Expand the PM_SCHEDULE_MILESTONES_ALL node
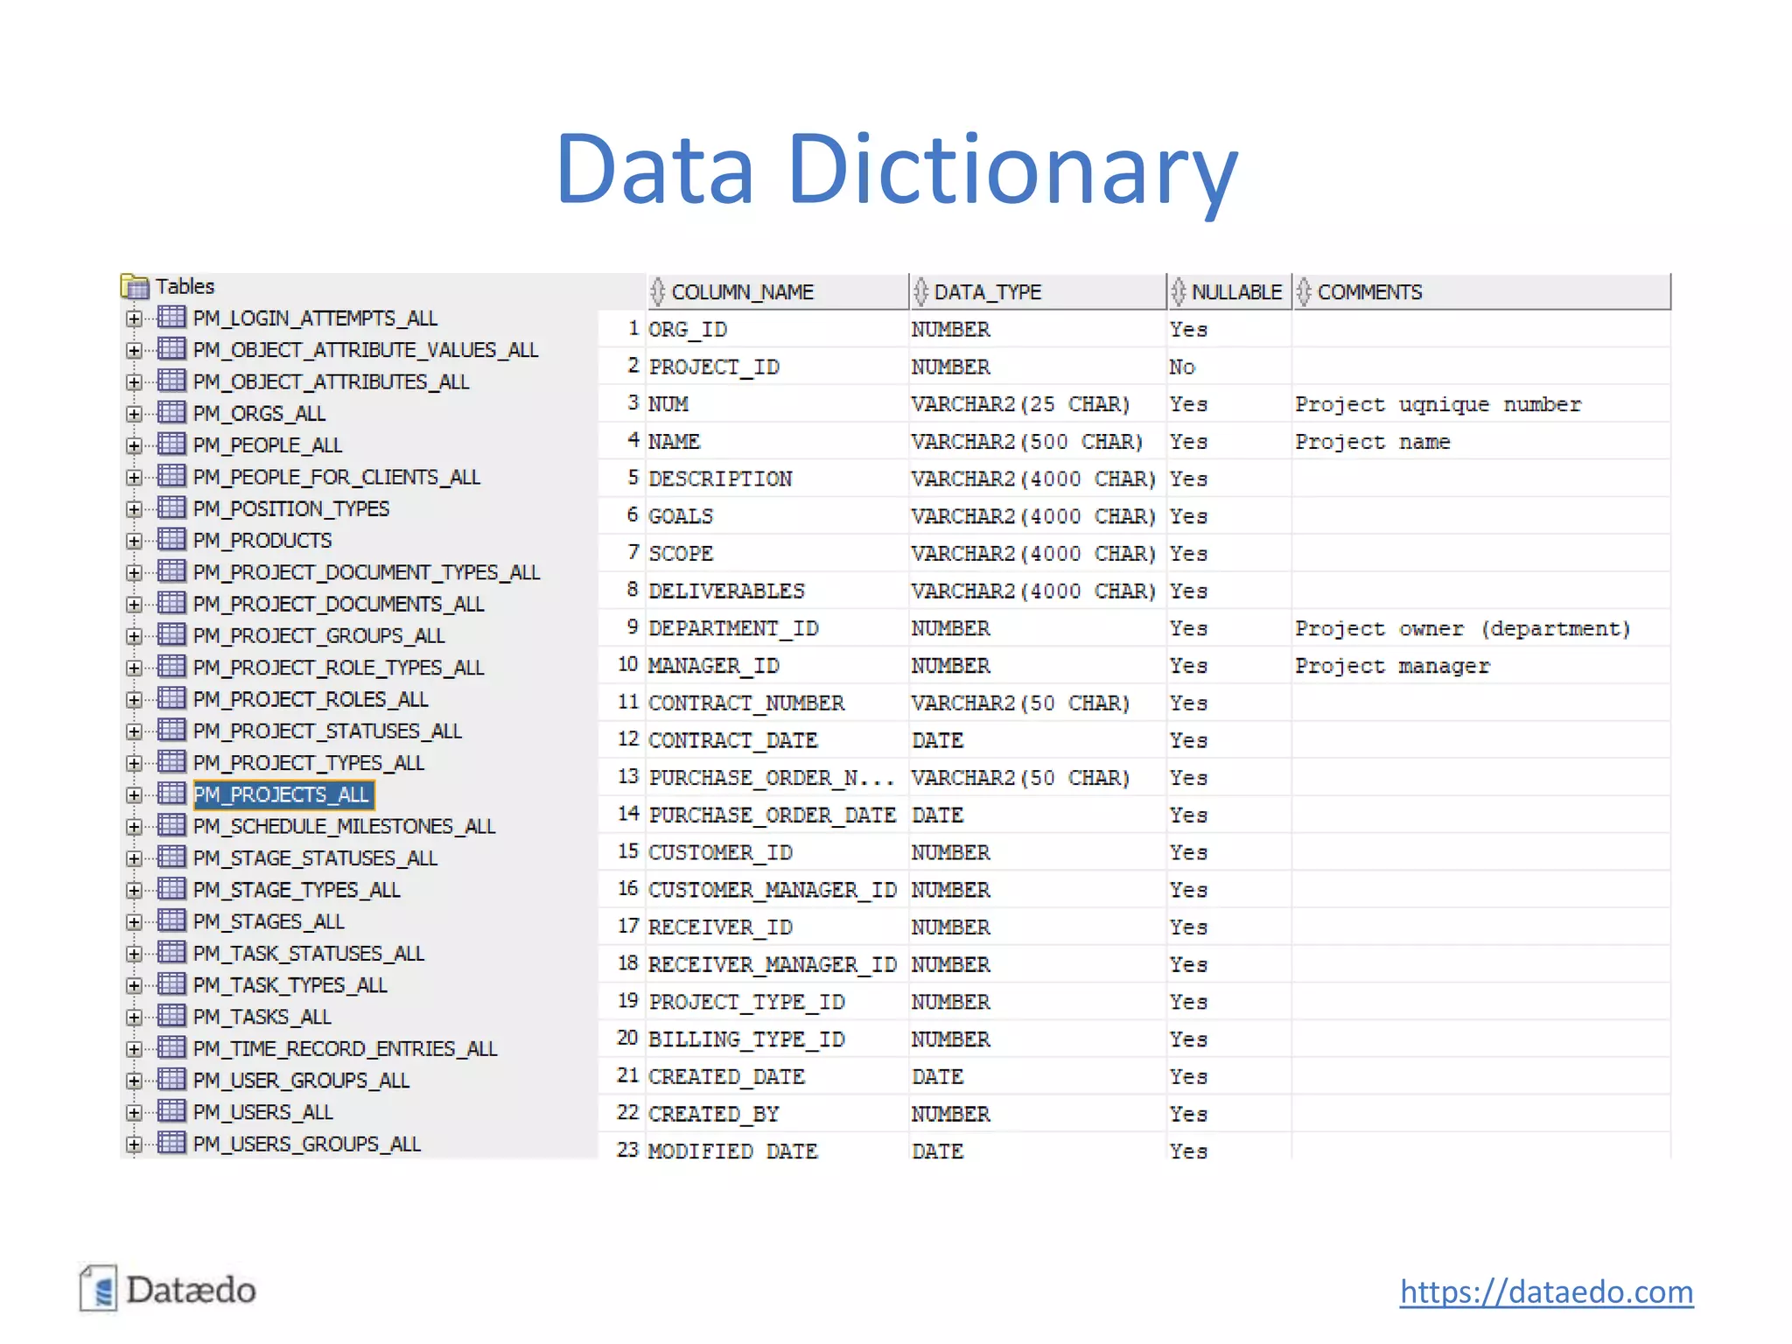This screenshot has width=1792, height=1344. pos(134,827)
